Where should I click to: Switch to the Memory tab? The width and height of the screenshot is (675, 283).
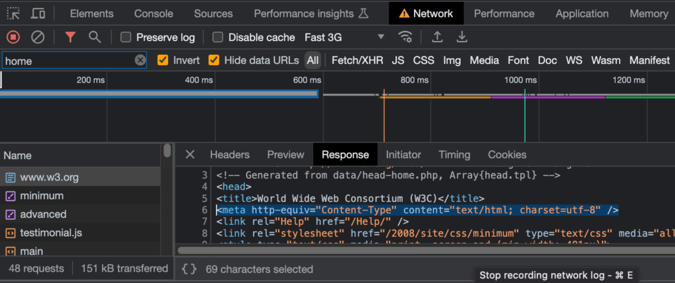pyautogui.click(x=649, y=13)
